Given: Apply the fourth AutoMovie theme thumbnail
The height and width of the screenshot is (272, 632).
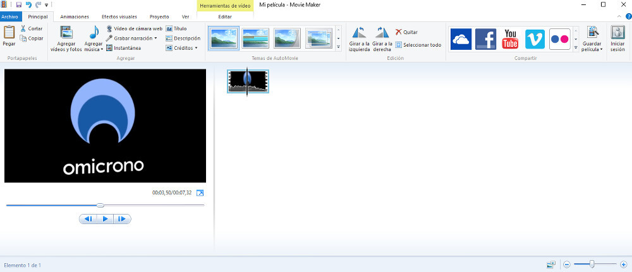Looking at the screenshot, I should 319,38.
